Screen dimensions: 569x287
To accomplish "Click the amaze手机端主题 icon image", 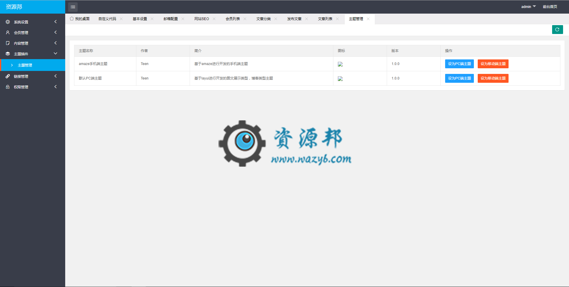I will point(340,64).
